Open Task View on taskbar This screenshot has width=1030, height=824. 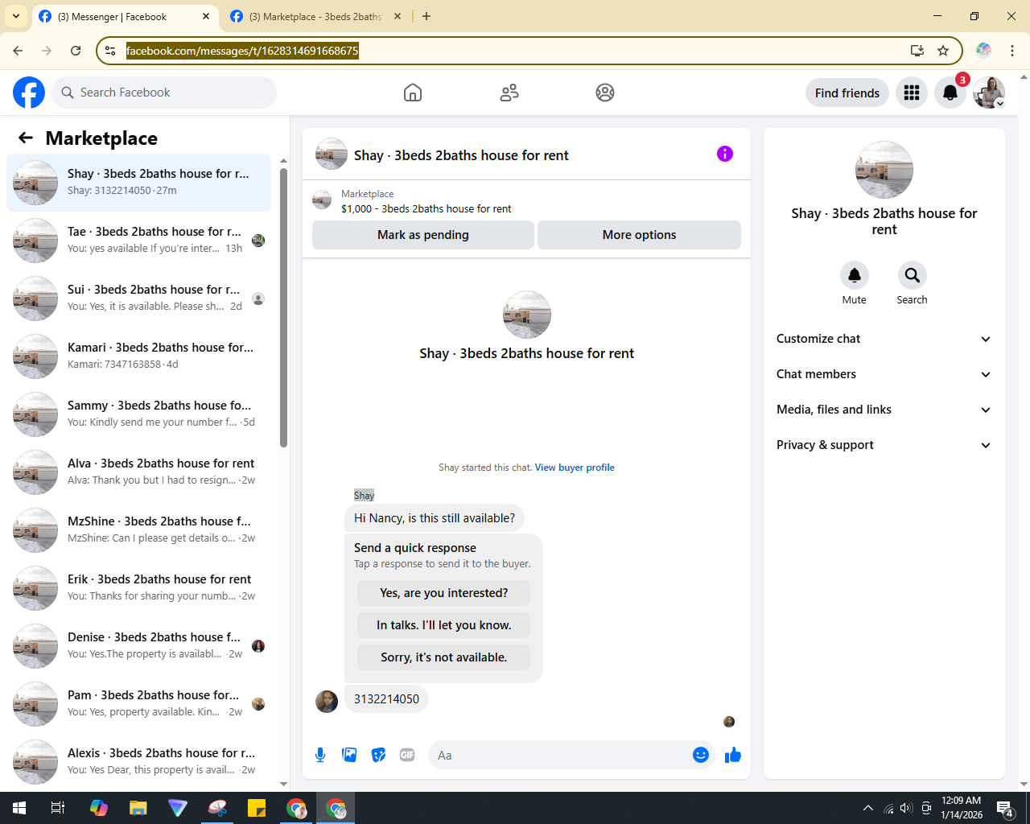(x=58, y=808)
